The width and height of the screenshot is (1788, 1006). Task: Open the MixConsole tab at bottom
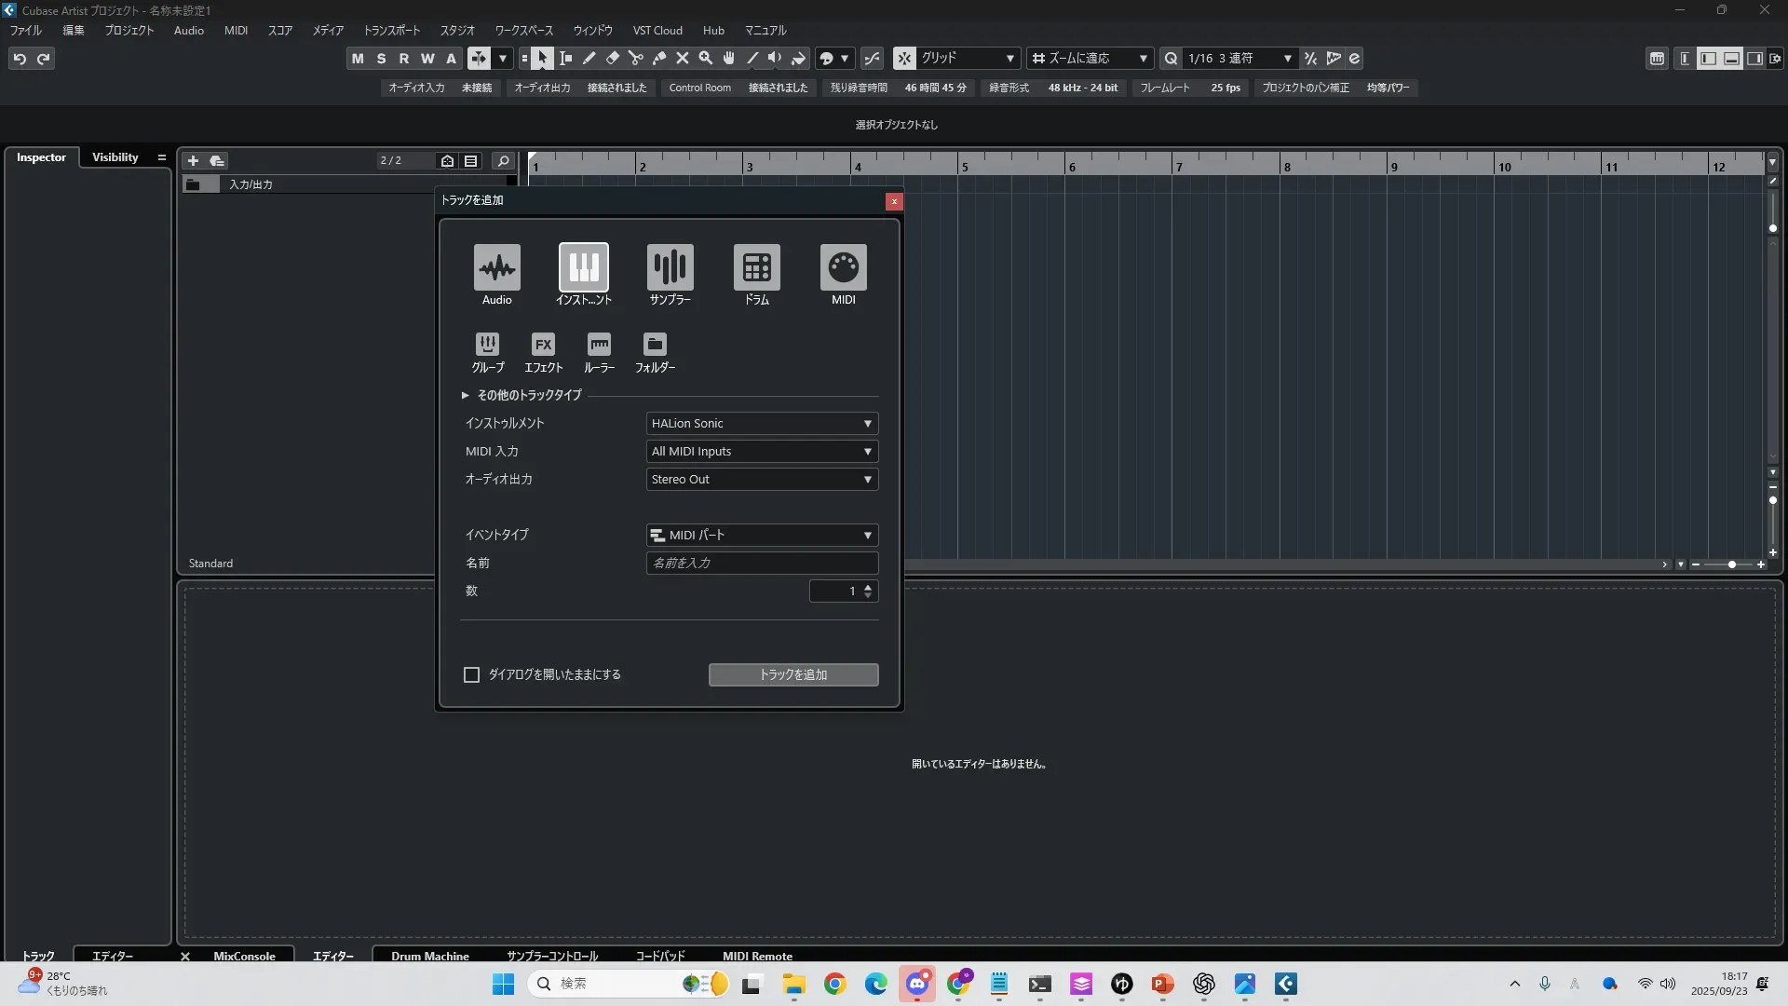(244, 956)
